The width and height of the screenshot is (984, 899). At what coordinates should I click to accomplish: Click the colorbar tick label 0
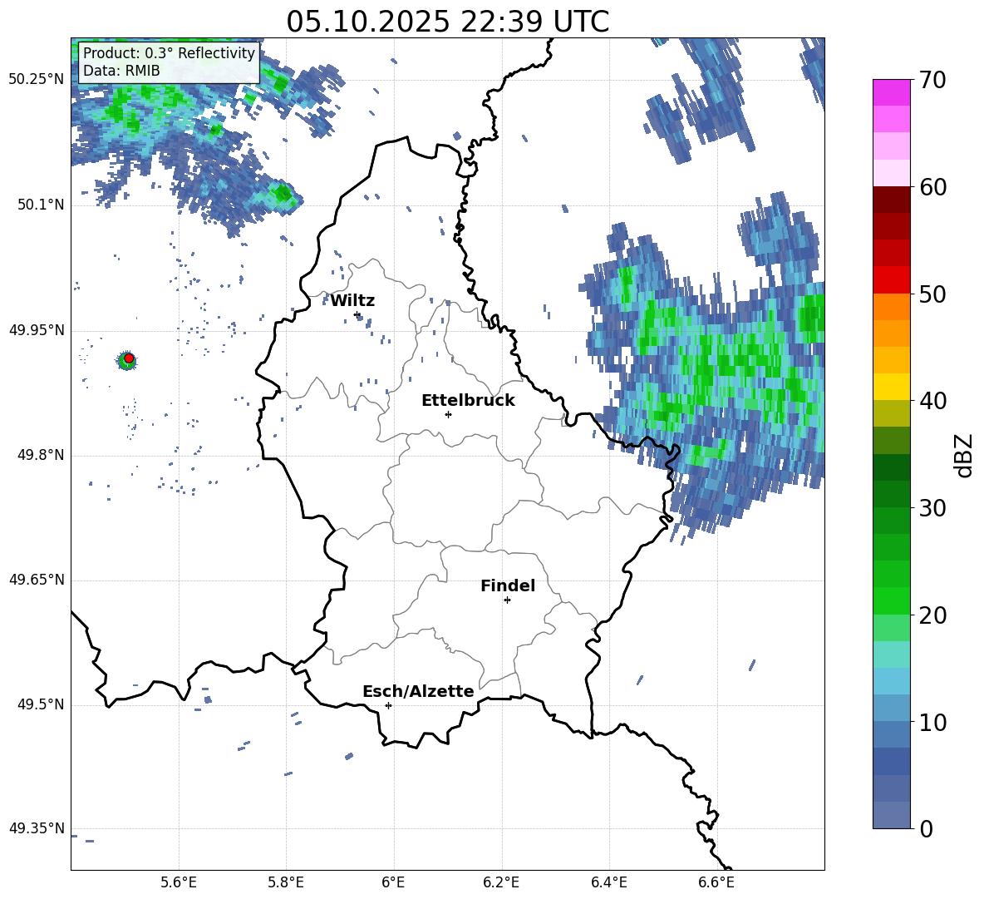pyautogui.click(x=926, y=828)
